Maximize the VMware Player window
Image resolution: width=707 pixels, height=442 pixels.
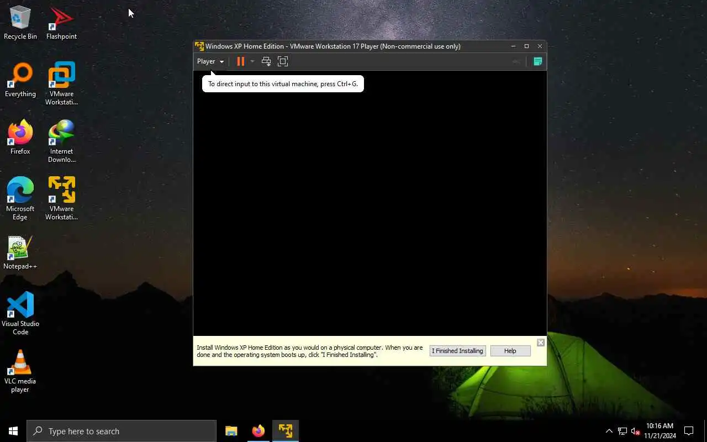click(x=526, y=46)
